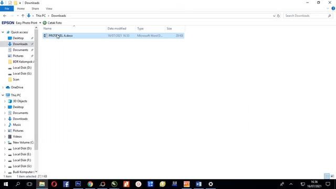Open Facebook app on taskbar

click(66, 184)
